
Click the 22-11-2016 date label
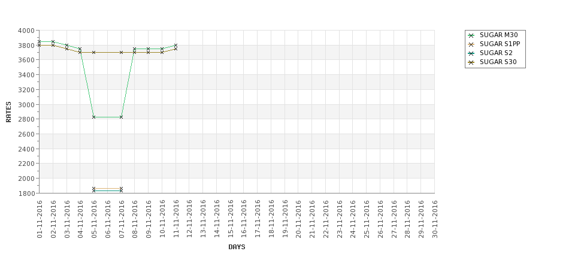pos(325,219)
